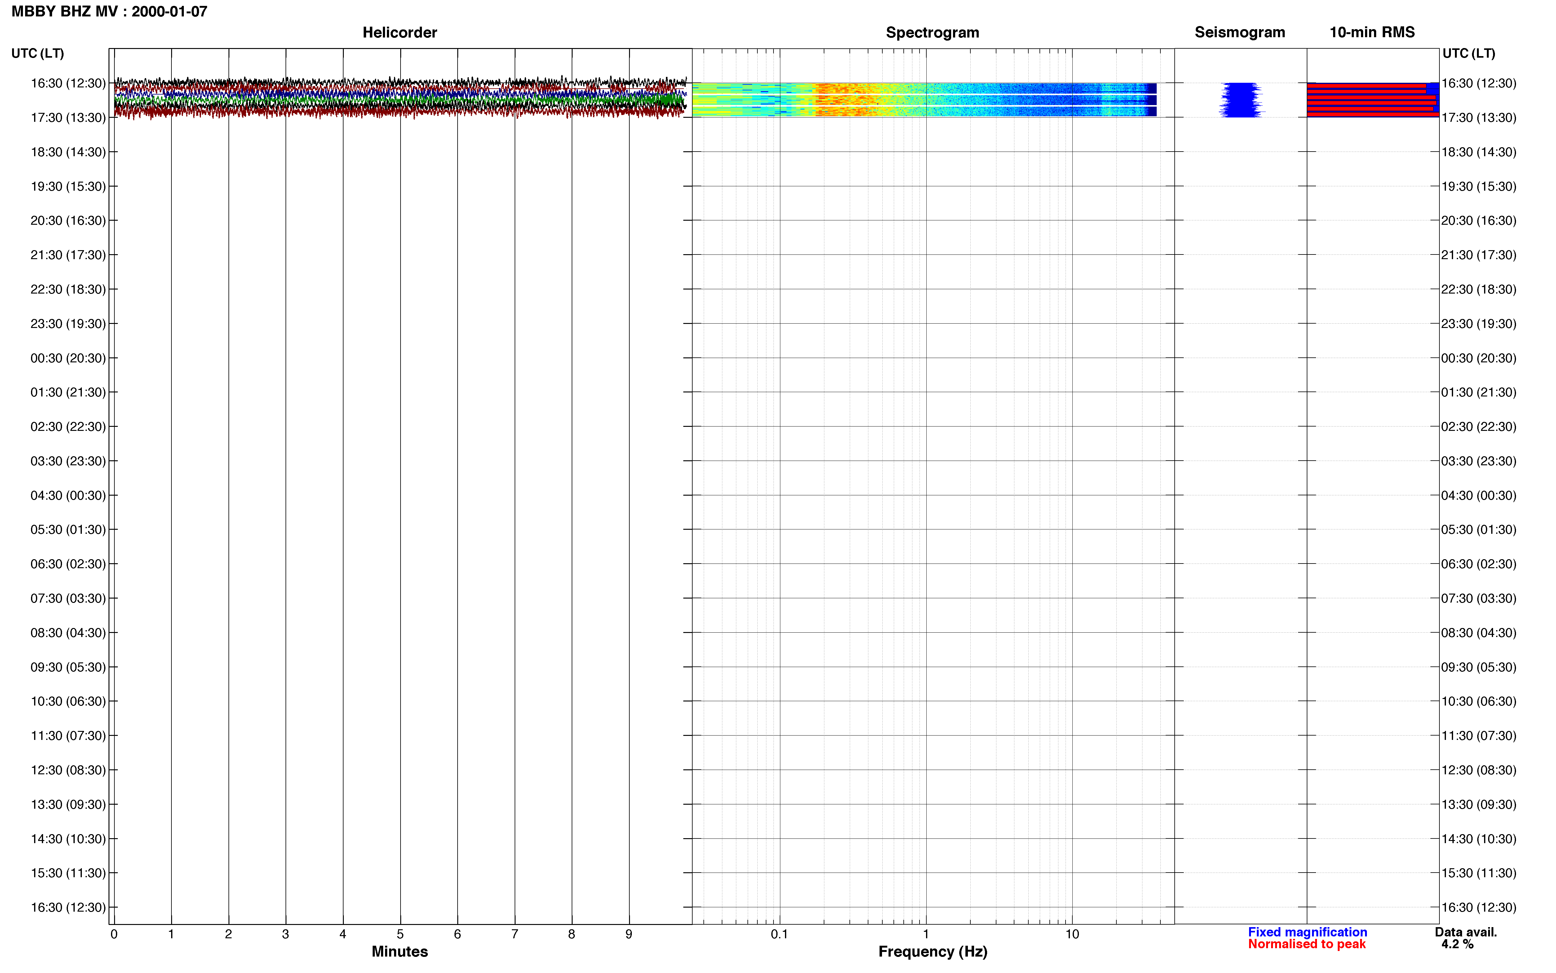Click the minute tick label 9

[629, 934]
